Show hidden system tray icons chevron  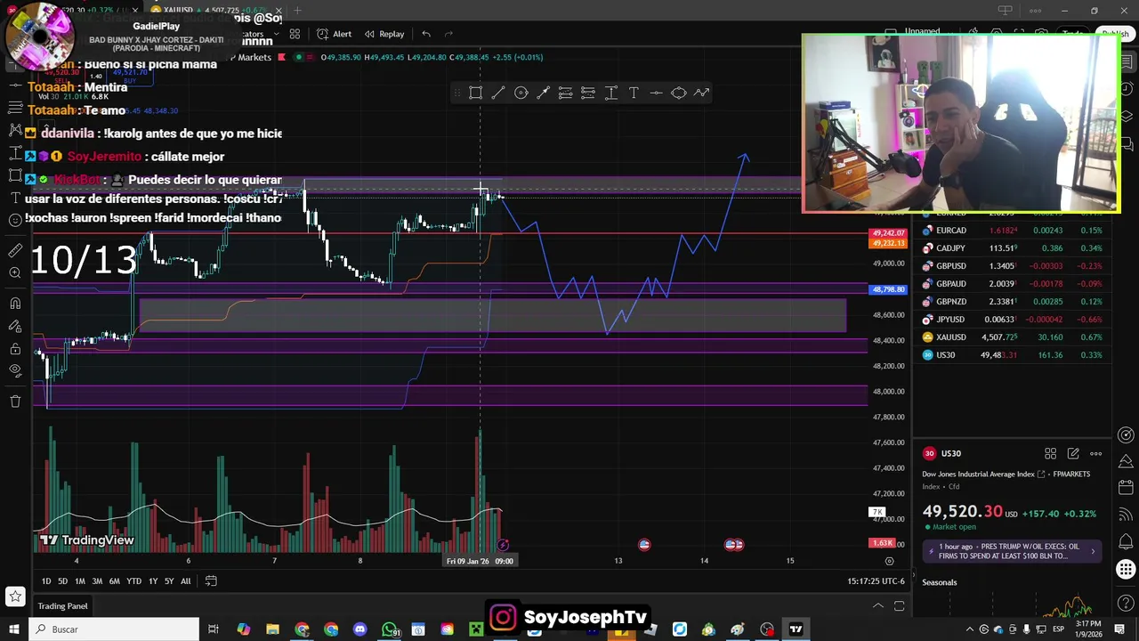tap(970, 629)
